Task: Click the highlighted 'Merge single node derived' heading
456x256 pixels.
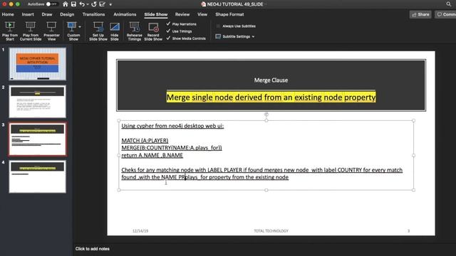Action: click(271, 97)
